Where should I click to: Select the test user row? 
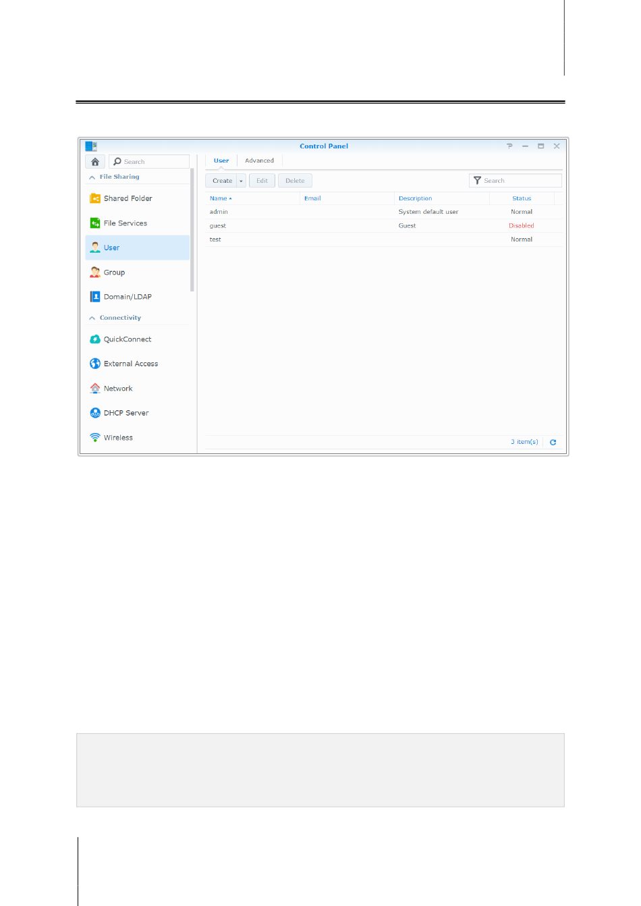tap(383, 239)
